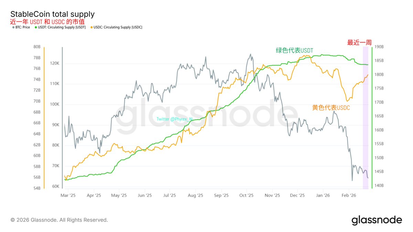Click the green "绿色代表USDT" annotation
Viewport: 413px width, 232px height.
click(x=295, y=51)
